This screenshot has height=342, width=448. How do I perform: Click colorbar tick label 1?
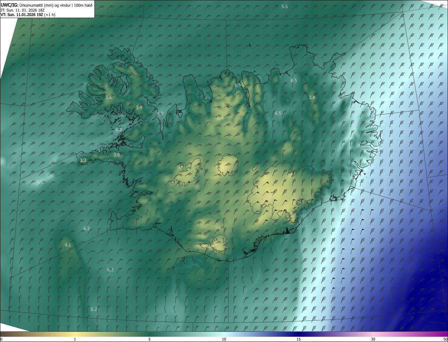pyautogui.click(x=75, y=339)
